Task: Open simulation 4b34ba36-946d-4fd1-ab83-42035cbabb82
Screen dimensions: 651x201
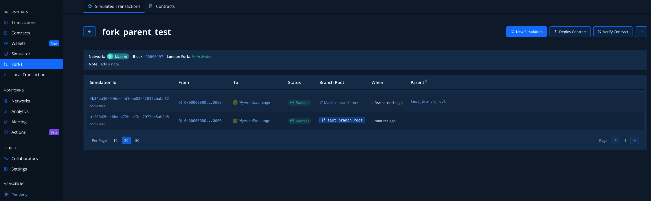Action: 129,99
